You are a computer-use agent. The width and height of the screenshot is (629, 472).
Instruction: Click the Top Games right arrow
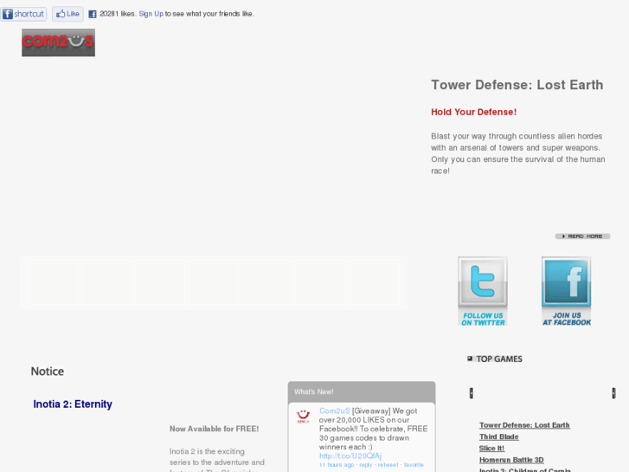tap(613, 393)
